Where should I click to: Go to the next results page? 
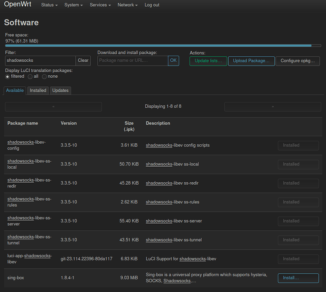[x=272, y=106]
